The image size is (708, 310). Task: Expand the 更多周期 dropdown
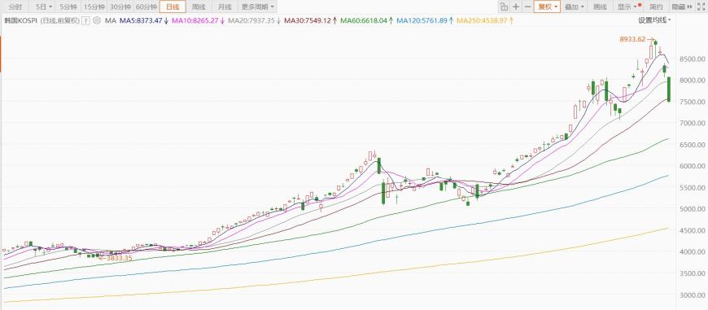point(257,7)
